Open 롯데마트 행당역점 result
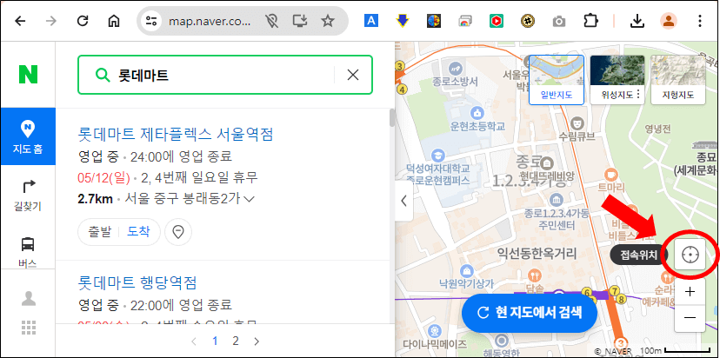The image size is (720, 358). click(137, 282)
